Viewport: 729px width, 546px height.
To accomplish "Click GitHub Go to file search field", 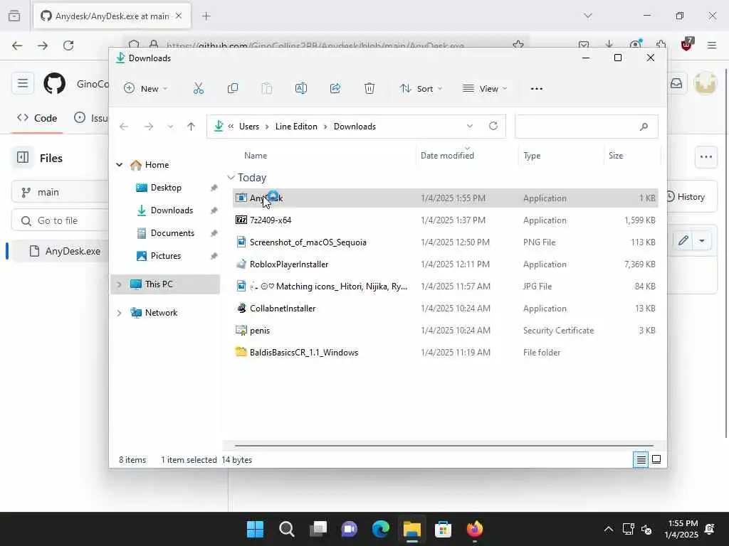I will pyautogui.click(x=61, y=220).
